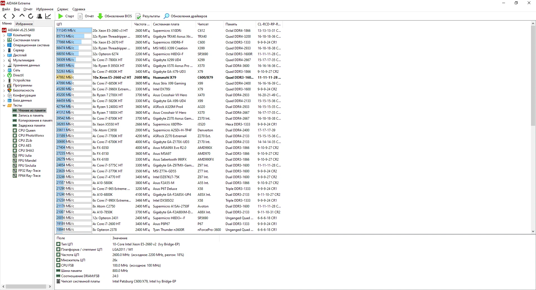Click the Forward navigation arrow

pos(13,16)
